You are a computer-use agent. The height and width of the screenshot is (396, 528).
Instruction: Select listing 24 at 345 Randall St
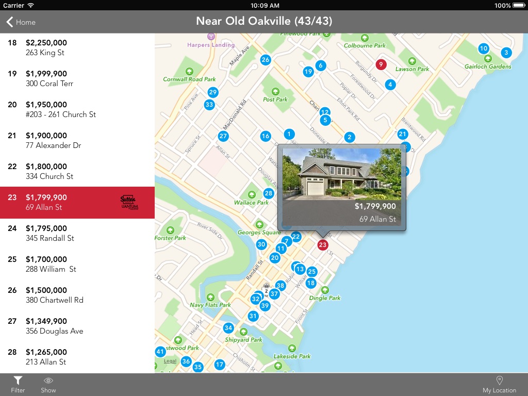[x=77, y=234]
